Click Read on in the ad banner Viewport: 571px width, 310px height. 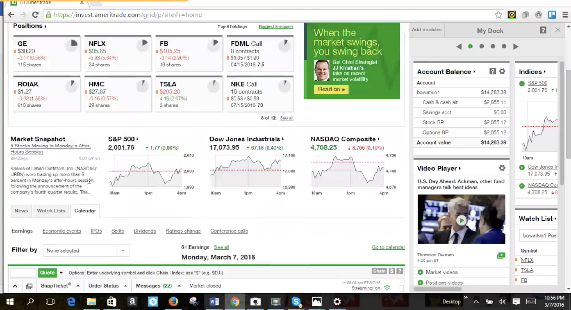(x=332, y=89)
